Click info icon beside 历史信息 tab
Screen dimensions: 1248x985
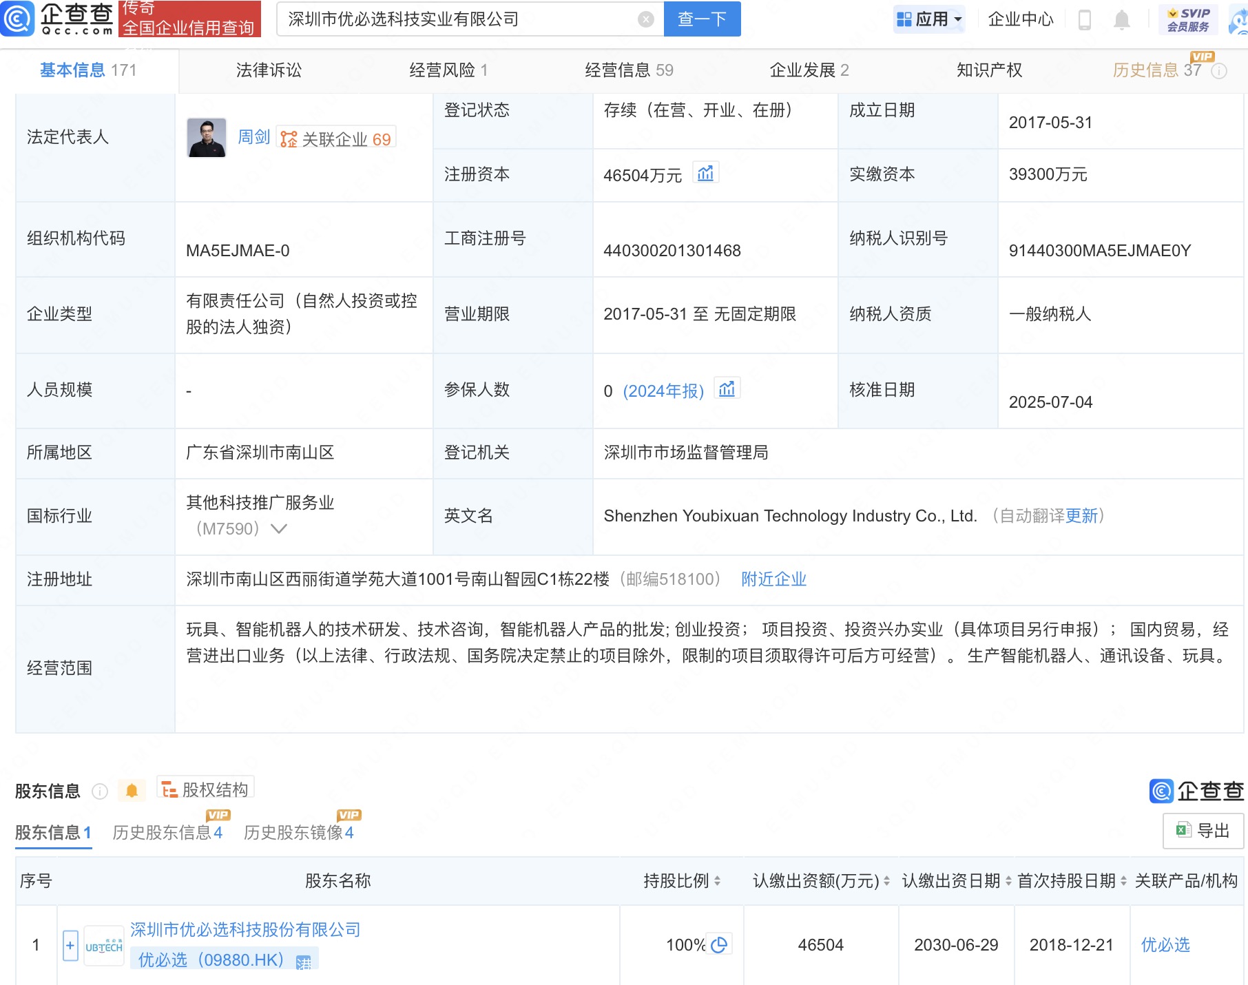[x=1219, y=71]
